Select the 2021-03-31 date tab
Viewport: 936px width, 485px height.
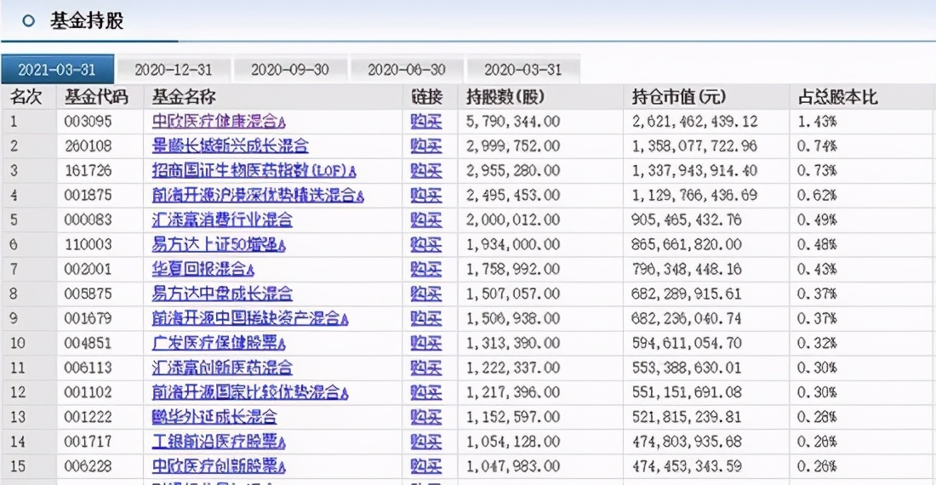57,69
